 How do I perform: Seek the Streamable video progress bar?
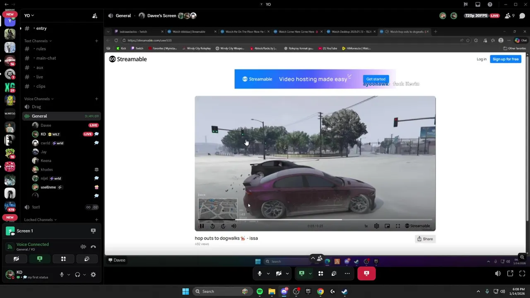[315, 220]
